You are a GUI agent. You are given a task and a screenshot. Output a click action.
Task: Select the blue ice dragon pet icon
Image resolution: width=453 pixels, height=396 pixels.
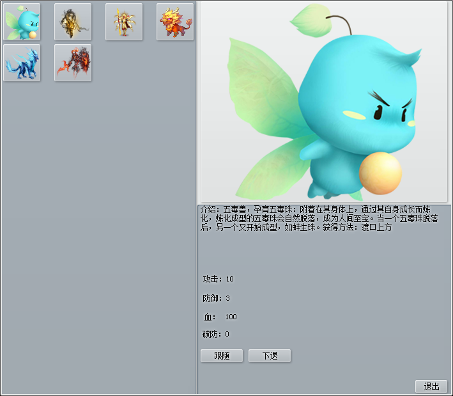(22, 63)
